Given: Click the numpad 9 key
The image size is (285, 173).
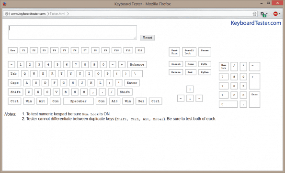Looking at the screenshot, I should [x=243, y=77].
